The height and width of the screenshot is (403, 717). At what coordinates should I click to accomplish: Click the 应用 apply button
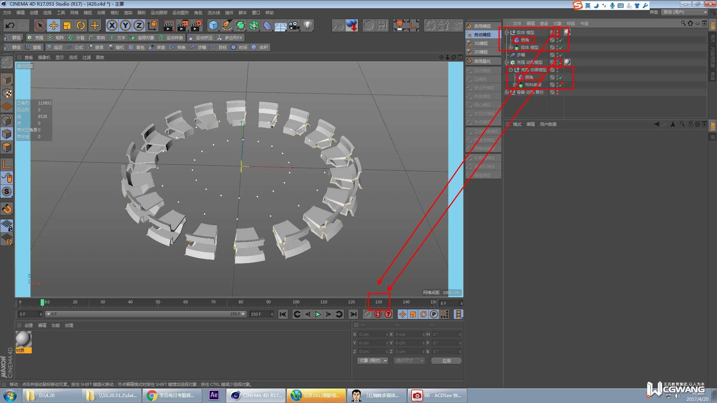[446, 360]
